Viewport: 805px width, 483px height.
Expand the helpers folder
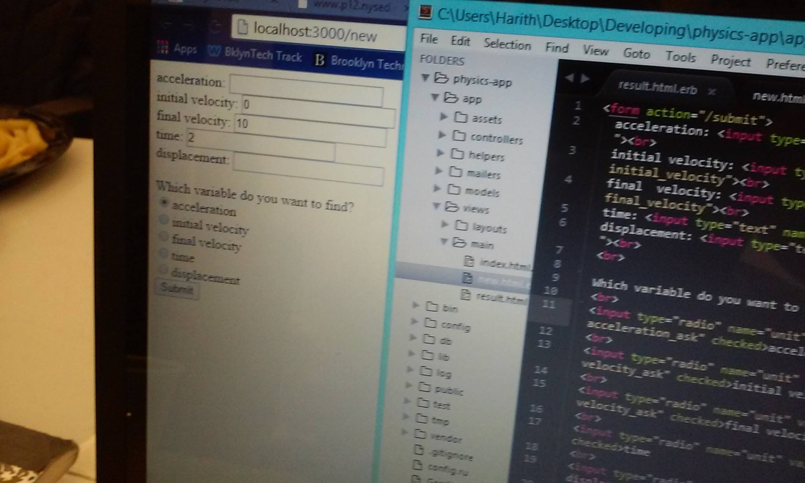click(440, 153)
